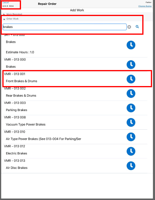Clear the brakes search text
The width and height of the screenshot is (155, 200).
click(129, 27)
